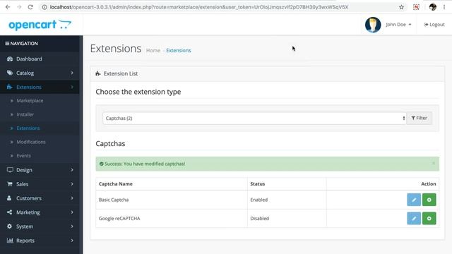
Task: Go to Home breadcrumb link
Action: point(153,50)
